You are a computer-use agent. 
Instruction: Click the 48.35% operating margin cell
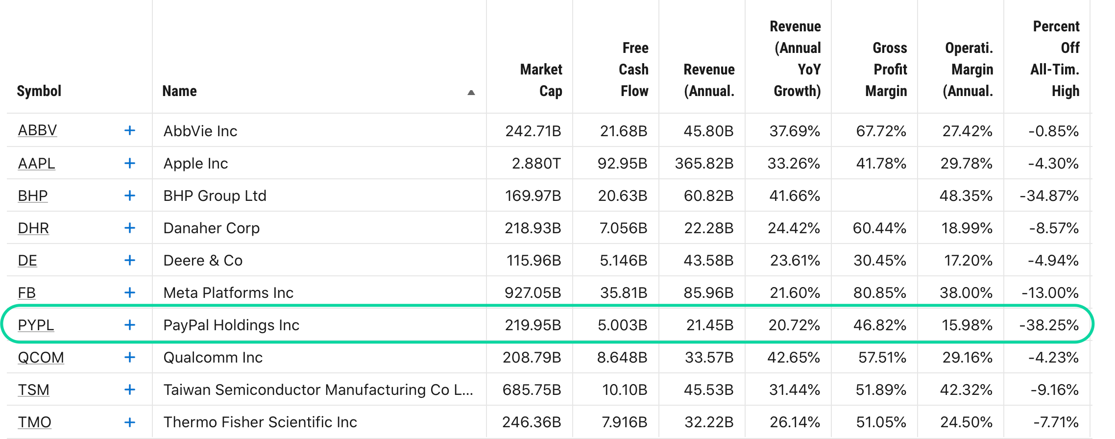click(966, 195)
